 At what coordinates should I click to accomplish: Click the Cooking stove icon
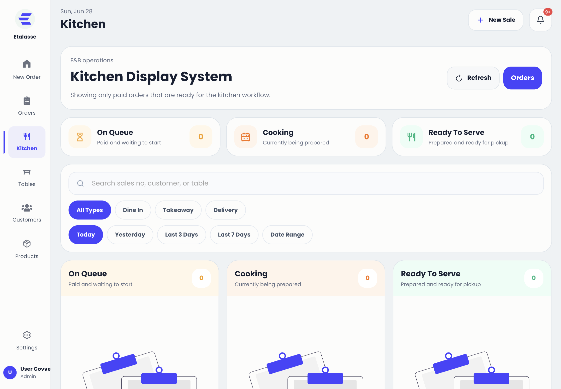click(x=246, y=137)
